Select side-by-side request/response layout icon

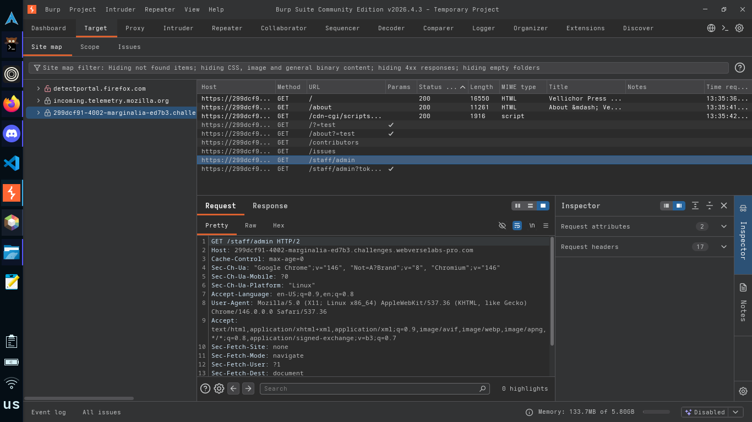coord(517,206)
